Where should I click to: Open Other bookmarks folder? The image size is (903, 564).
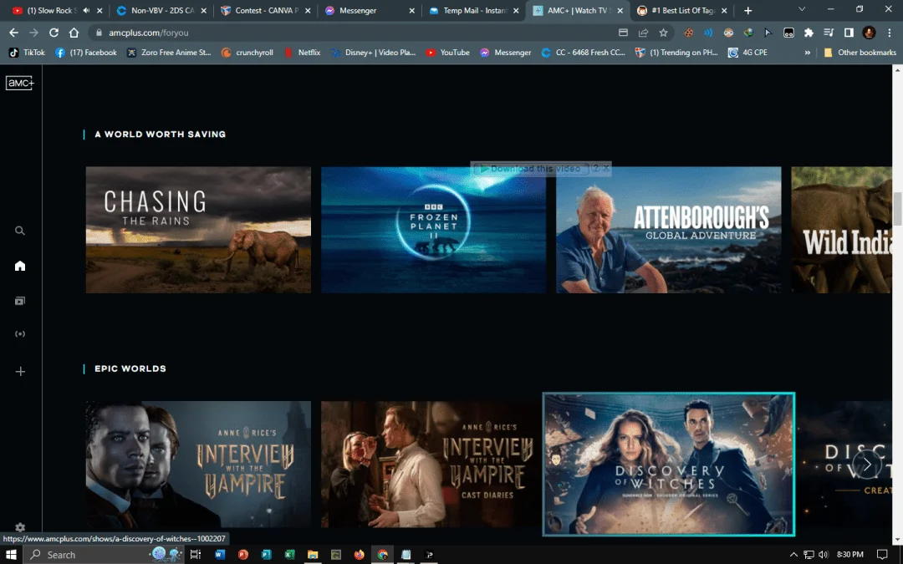click(860, 53)
